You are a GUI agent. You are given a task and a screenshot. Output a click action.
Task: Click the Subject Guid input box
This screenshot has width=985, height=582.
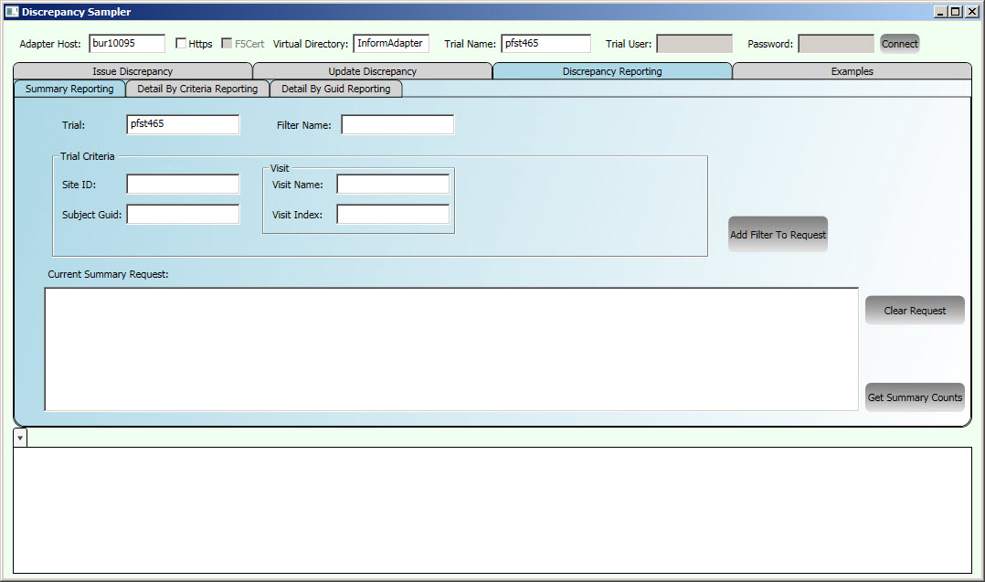182,214
